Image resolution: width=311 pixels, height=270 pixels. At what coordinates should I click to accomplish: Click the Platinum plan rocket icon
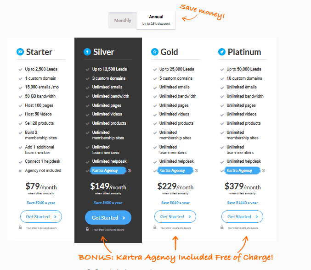point(221,52)
